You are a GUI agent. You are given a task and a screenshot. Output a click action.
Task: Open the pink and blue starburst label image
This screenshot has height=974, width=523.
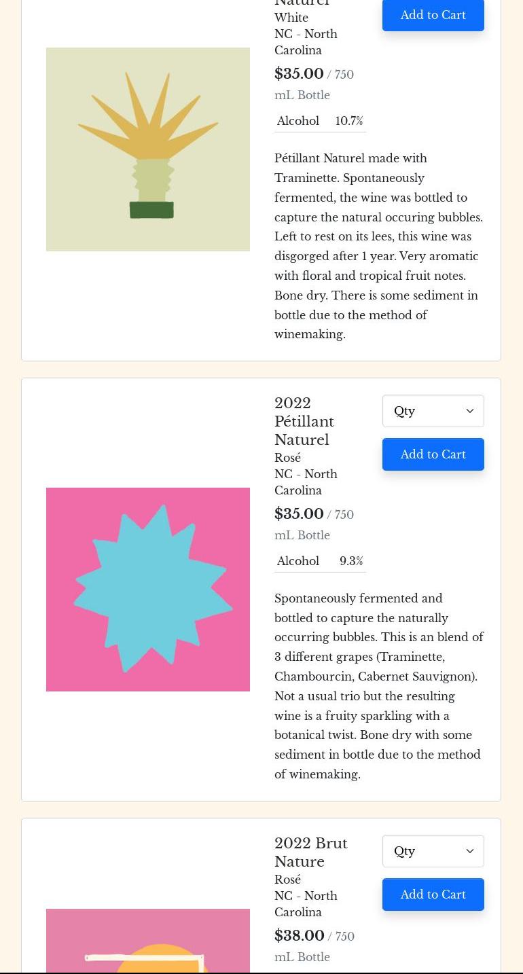(x=148, y=590)
